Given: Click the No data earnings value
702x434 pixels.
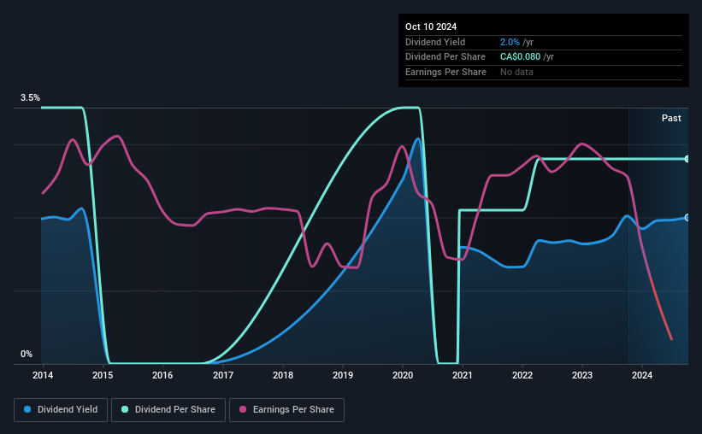Looking at the screenshot, I should [516, 72].
